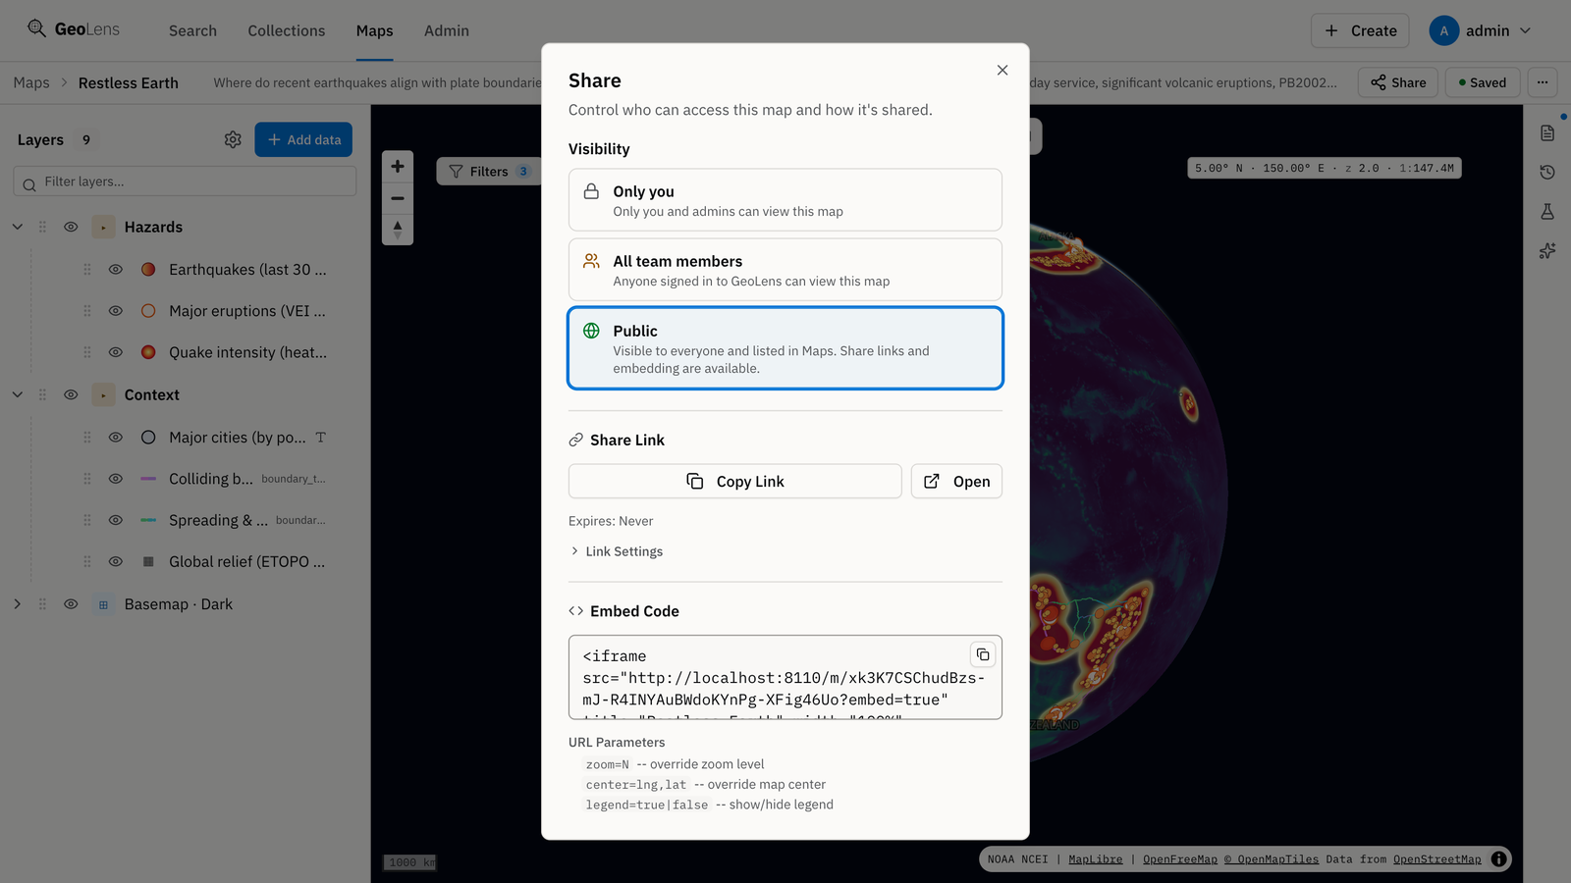This screenshot has height=883, width=1571.
Task: Click the GeoLens logo
Action: point(73,29)
